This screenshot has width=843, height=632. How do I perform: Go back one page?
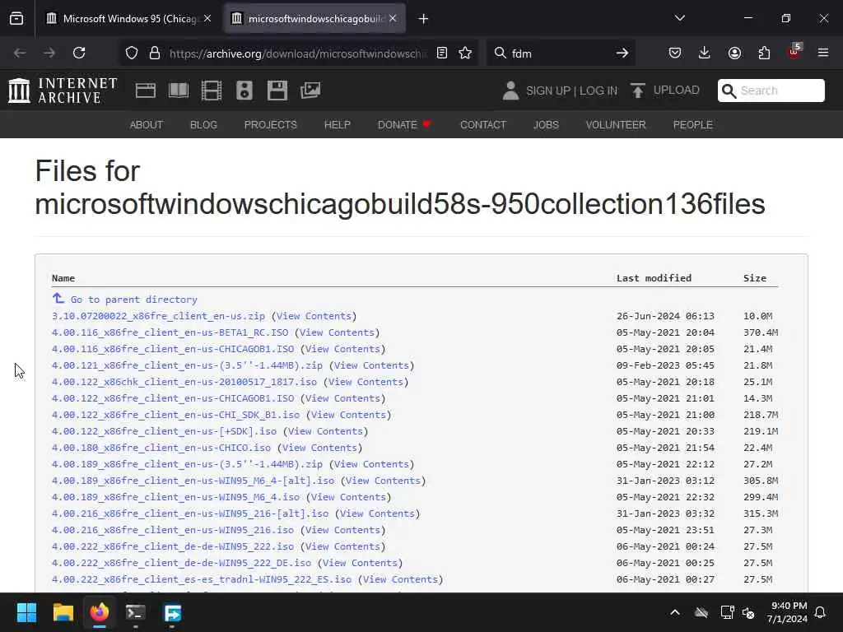click(20, 53)
